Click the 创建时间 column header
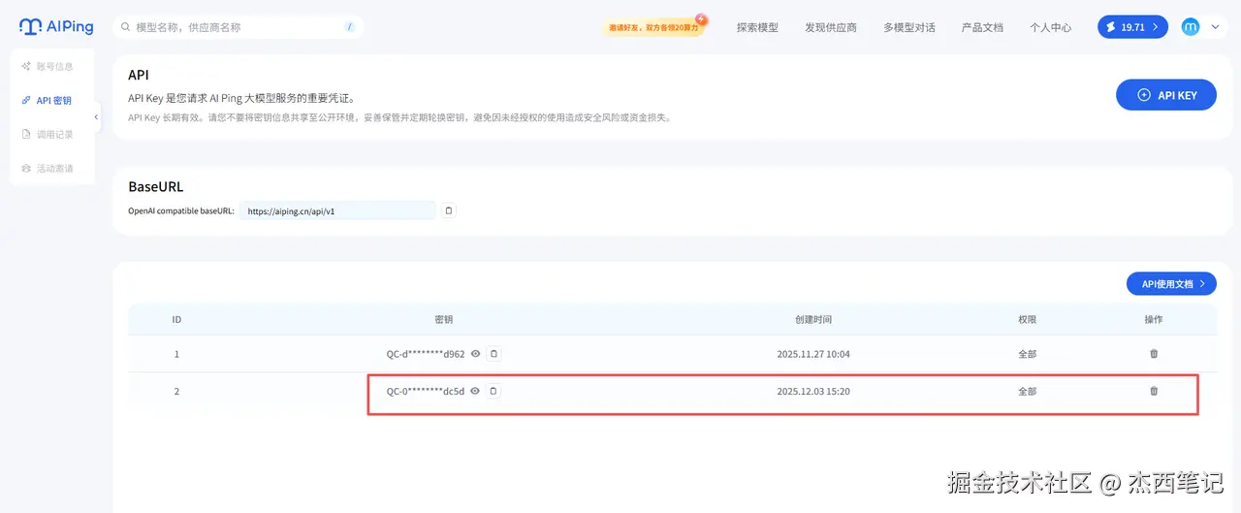Viewport: 1241px width, 513px height. click(x=813, y=319)
